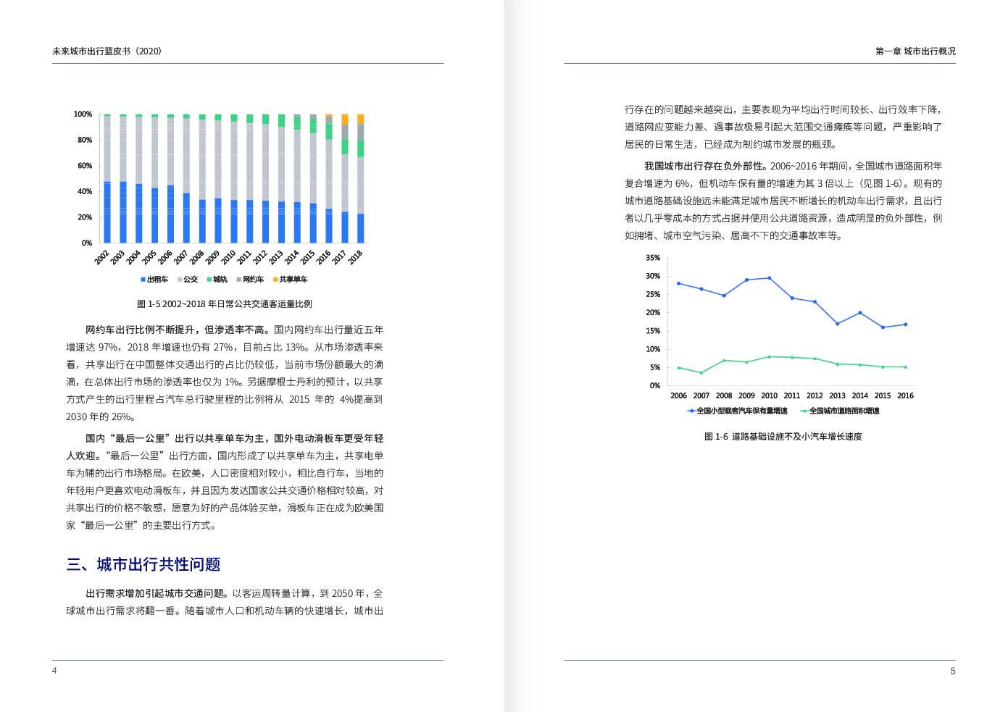Select the 三、城市出行共性问题 section heading

point(143,565)
